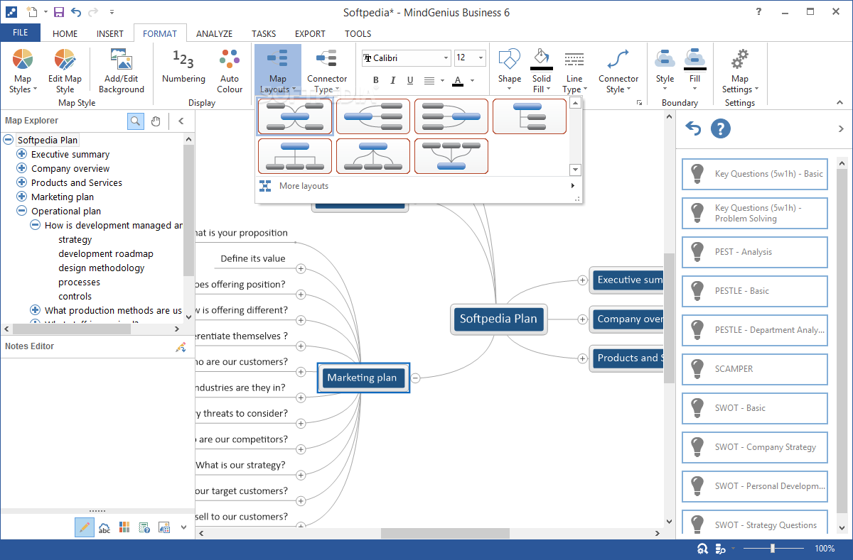This screenshot has width=853, height=560.
Task: Toggle Bold formatting
Action: pos(375,80)
